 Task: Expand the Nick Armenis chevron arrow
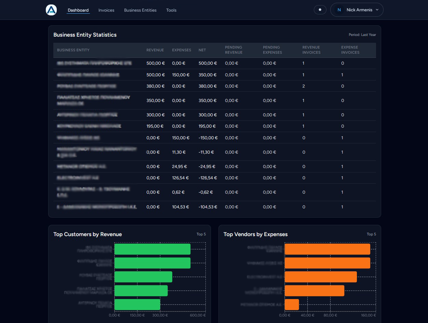(x=377, y=10)
